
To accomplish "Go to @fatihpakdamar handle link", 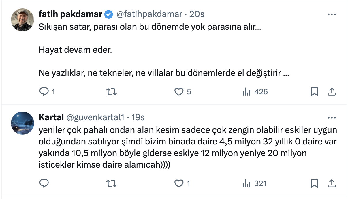I will (x=149, y=14).
